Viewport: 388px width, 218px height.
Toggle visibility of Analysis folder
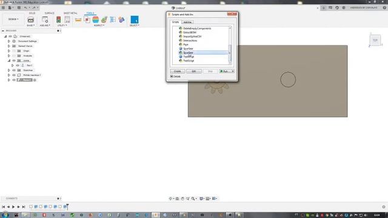[x=14, y=56]
